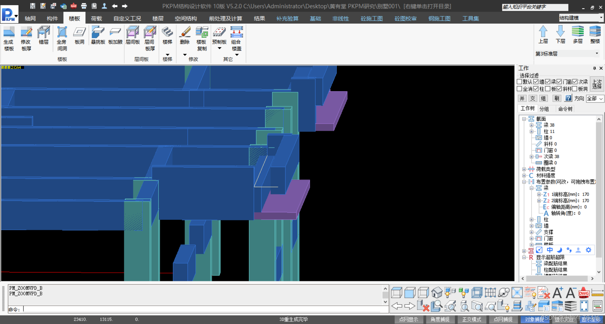Switch to the 构件 ribbon tab
This screenshot has width=605, height=324.
[52, 19]
